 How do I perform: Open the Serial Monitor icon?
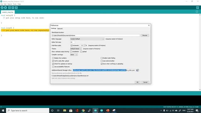tap(198, 8)
